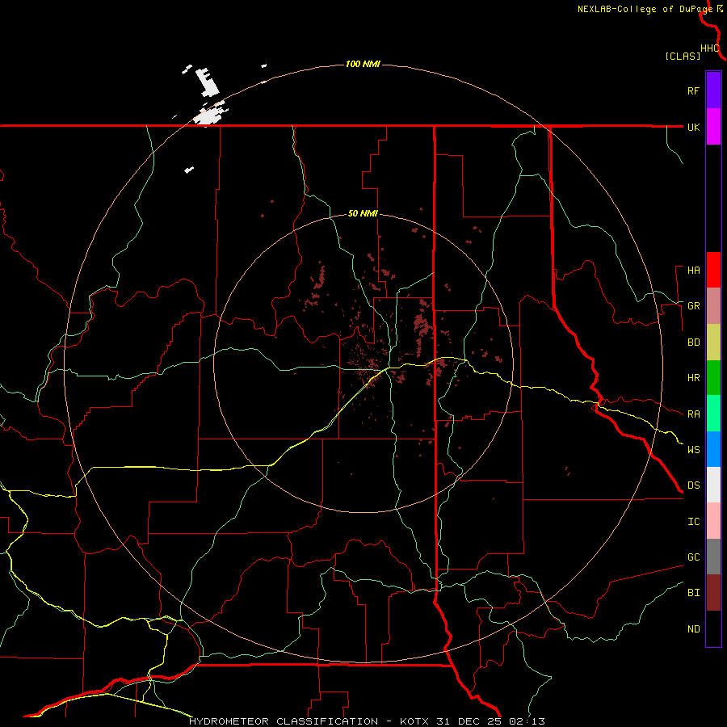Click the HA red legend swatch
The height and width of the screenshot is (727, 727).
(x=713, y=270)
